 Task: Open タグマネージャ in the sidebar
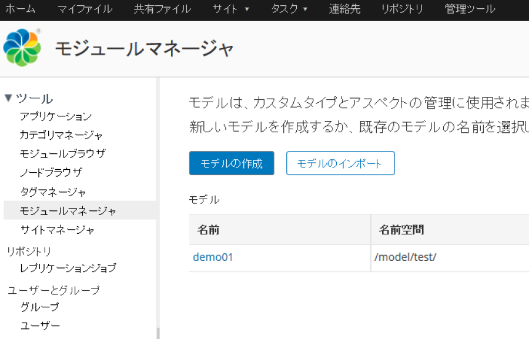53,192
